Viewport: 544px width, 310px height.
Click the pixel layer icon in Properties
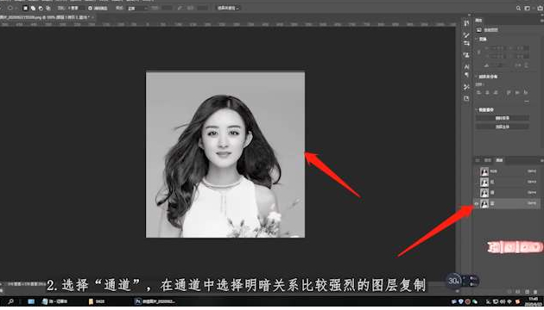(479, 30)
